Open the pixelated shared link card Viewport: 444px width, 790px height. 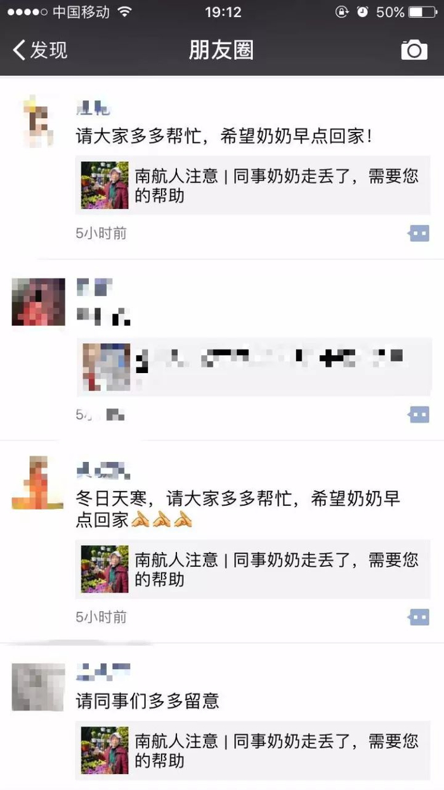pyautogui.click(x=252, y=367)
